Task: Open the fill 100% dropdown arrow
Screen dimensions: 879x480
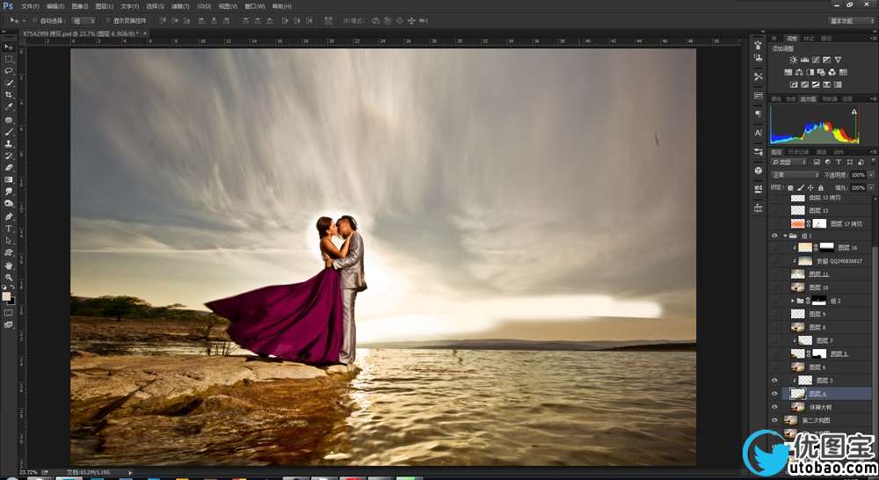Action: pos(870,188)
